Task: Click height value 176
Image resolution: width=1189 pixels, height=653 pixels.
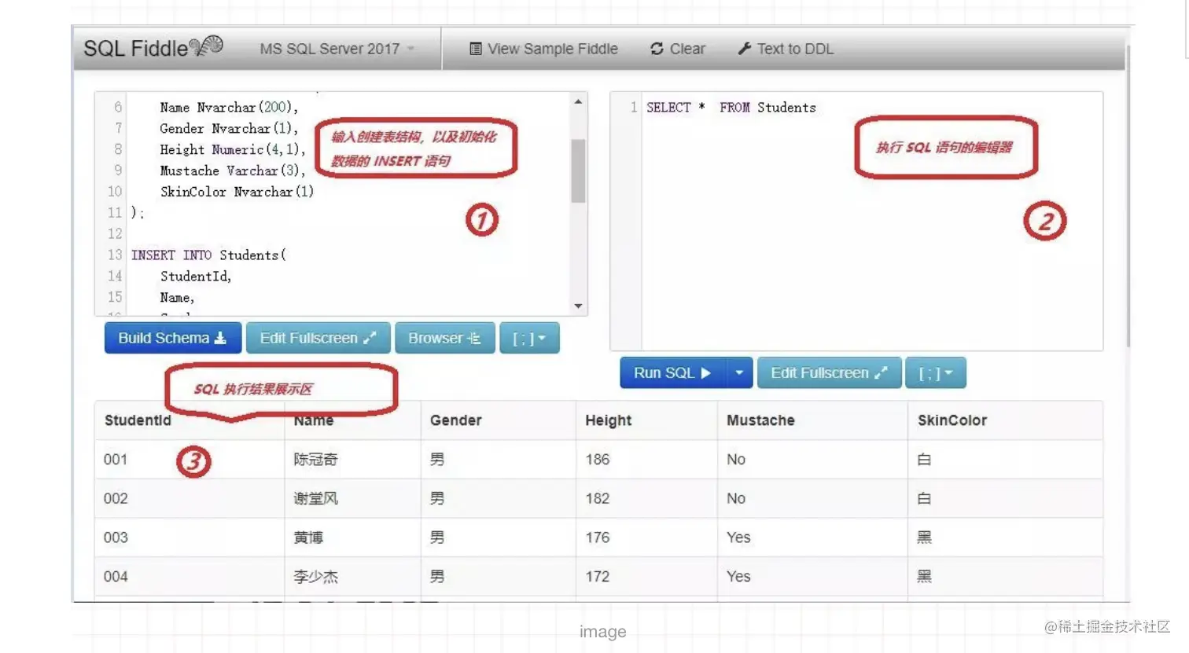Action: click(x=598, y=537)
